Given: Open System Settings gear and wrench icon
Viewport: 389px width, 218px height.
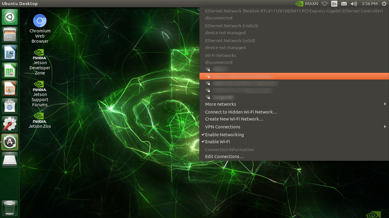Looking at the screenshot, I should [x=10, y=124].
